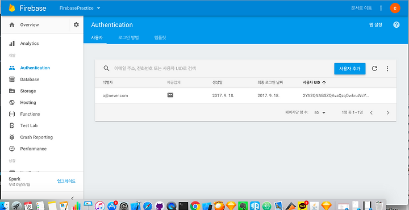409x210 pixels.
Task: Select Functions in the sidebar
Action: click(30, 114)
